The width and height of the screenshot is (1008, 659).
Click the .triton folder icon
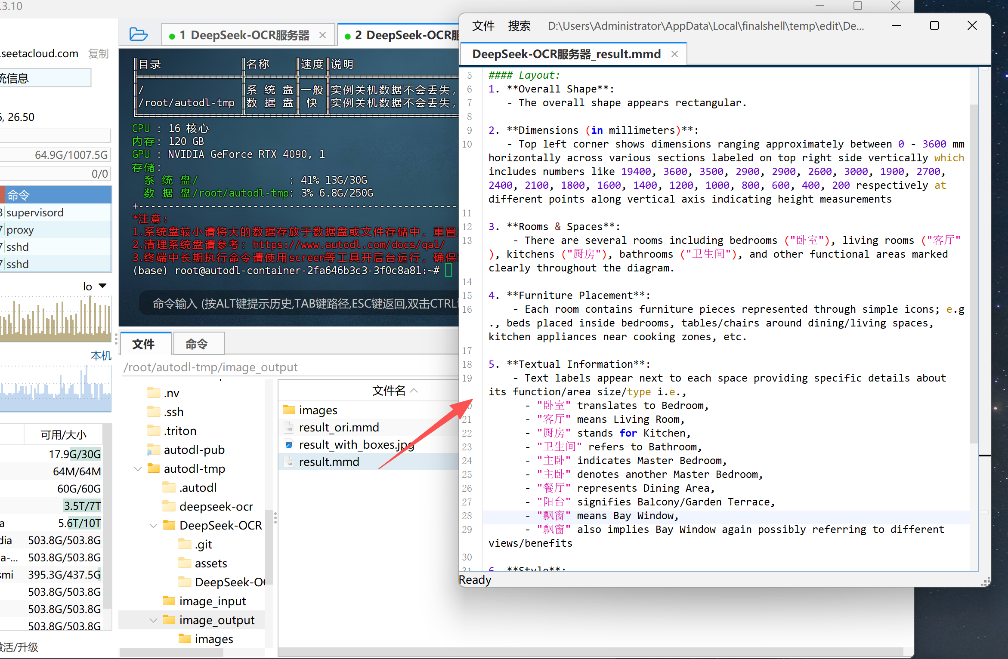(153, 431)
